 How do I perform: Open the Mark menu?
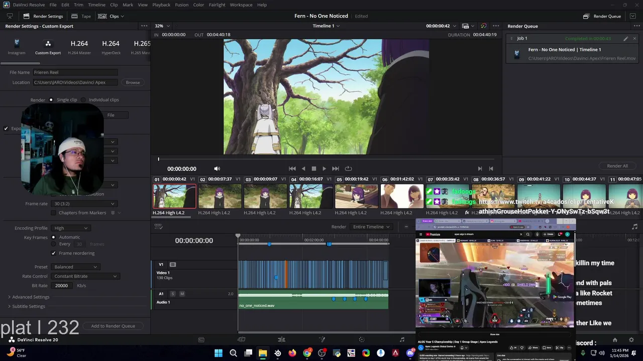(128, 5)
